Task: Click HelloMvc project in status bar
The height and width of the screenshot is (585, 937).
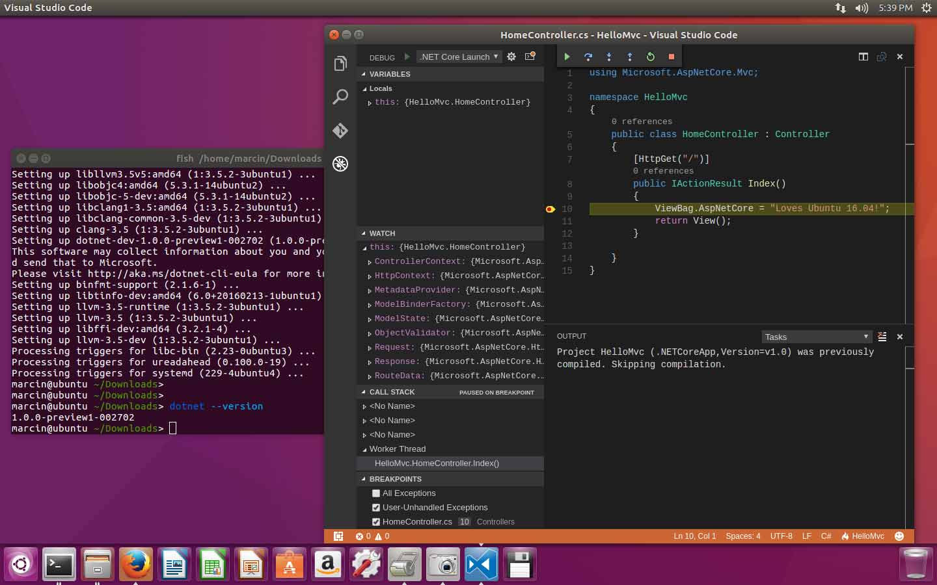Action: [862, 536]
